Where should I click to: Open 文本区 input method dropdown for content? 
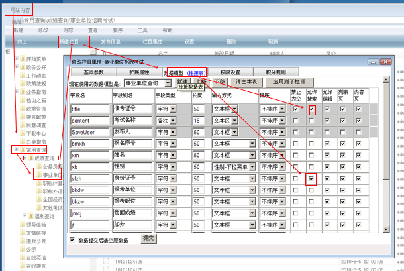coord(234,121)
